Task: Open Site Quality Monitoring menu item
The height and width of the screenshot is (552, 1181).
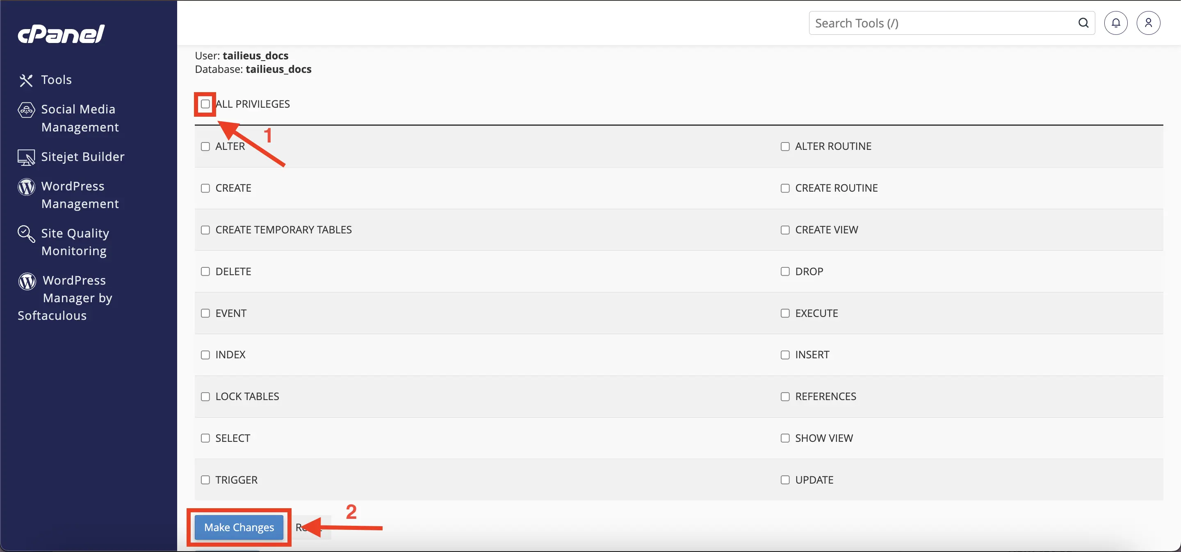Action: coord(75,242)
